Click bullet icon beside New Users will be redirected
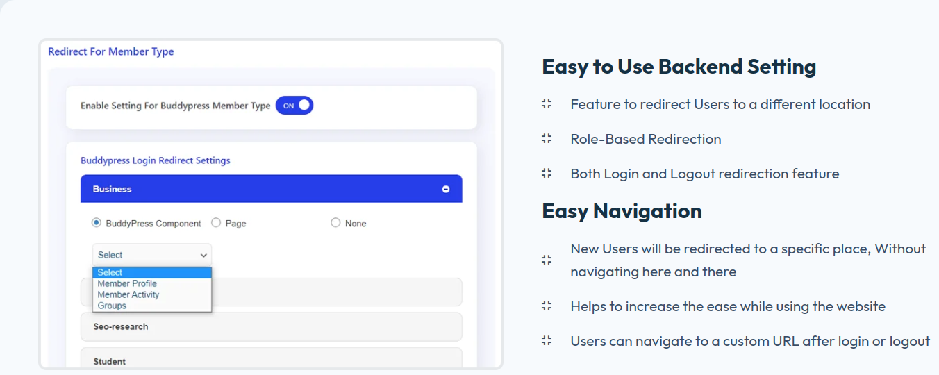 click(547, 260)
